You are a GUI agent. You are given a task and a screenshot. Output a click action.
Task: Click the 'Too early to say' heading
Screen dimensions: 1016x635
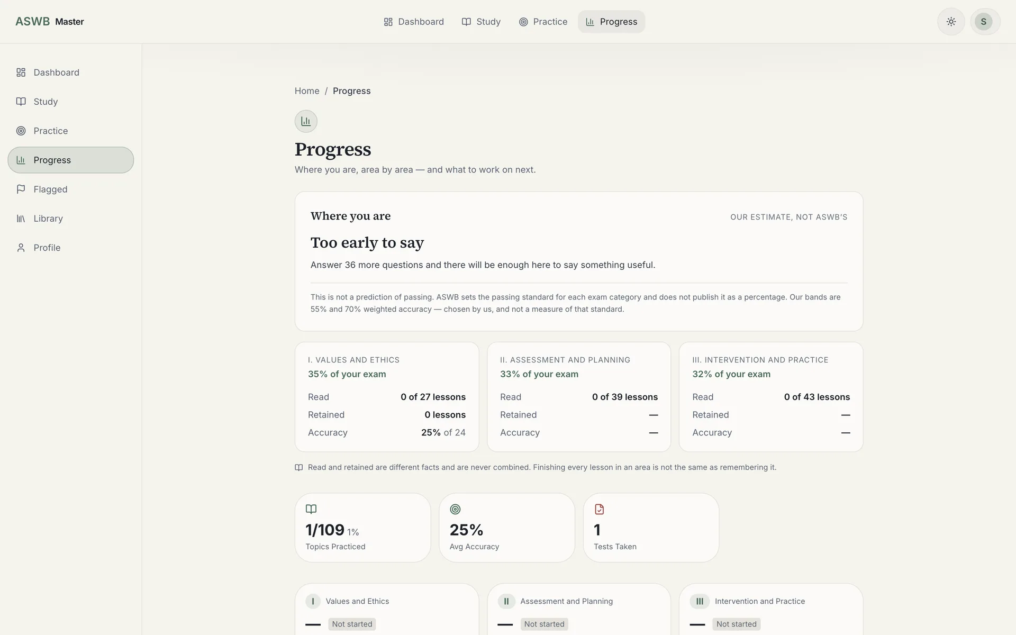(x=367, y=242)
